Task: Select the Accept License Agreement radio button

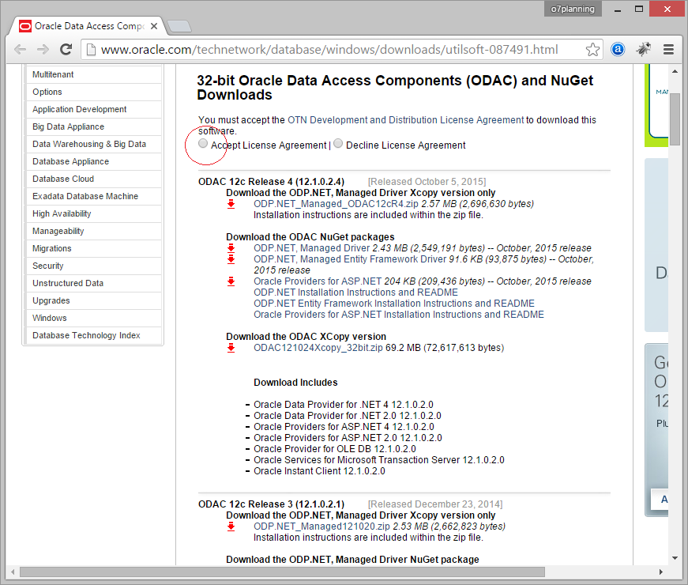Action: click(x=203, y=144)
